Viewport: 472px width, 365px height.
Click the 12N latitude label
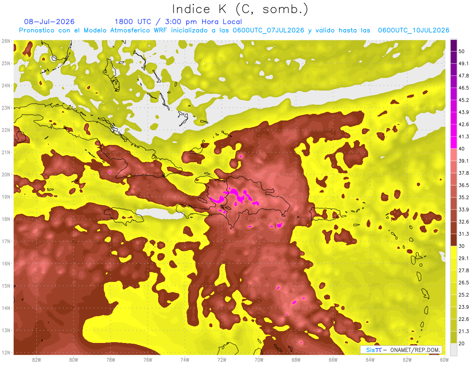coord(6,352)
